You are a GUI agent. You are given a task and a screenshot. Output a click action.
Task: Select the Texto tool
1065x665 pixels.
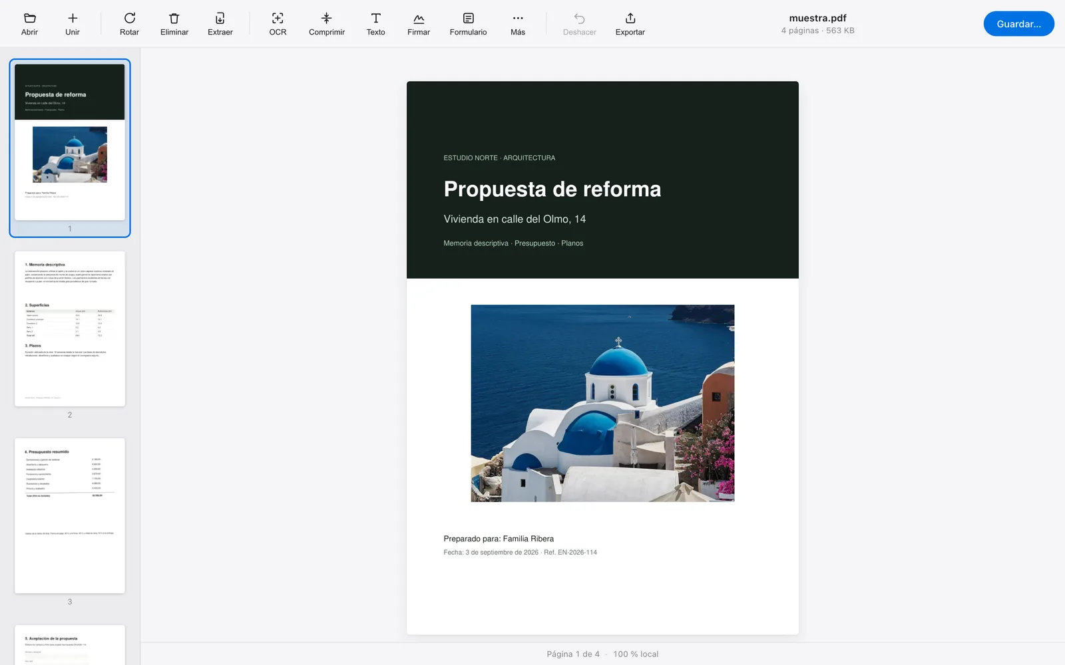point(375,24)
